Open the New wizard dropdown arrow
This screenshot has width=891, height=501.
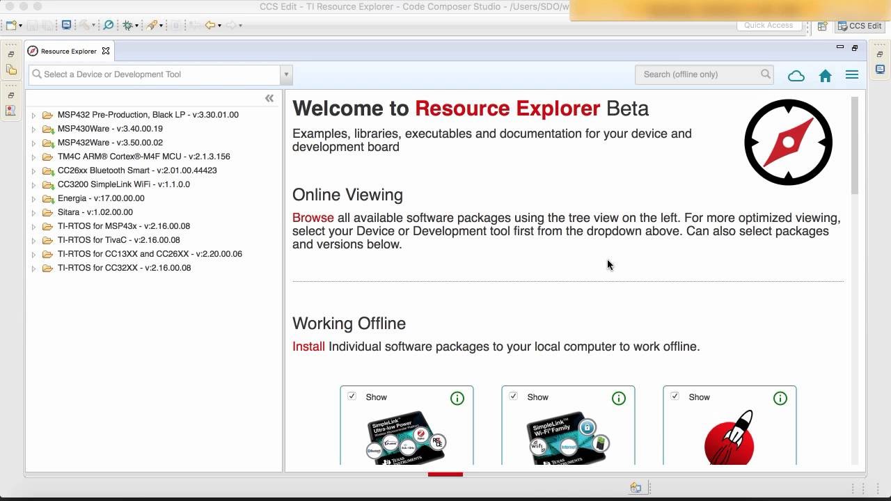[21, 26]
